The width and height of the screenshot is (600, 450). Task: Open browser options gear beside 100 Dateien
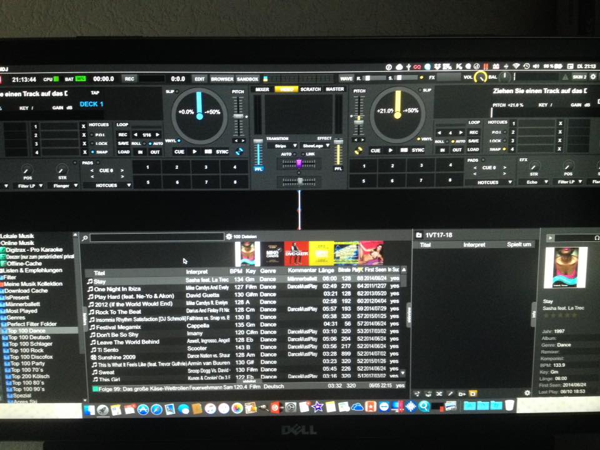tap(229, 236)
